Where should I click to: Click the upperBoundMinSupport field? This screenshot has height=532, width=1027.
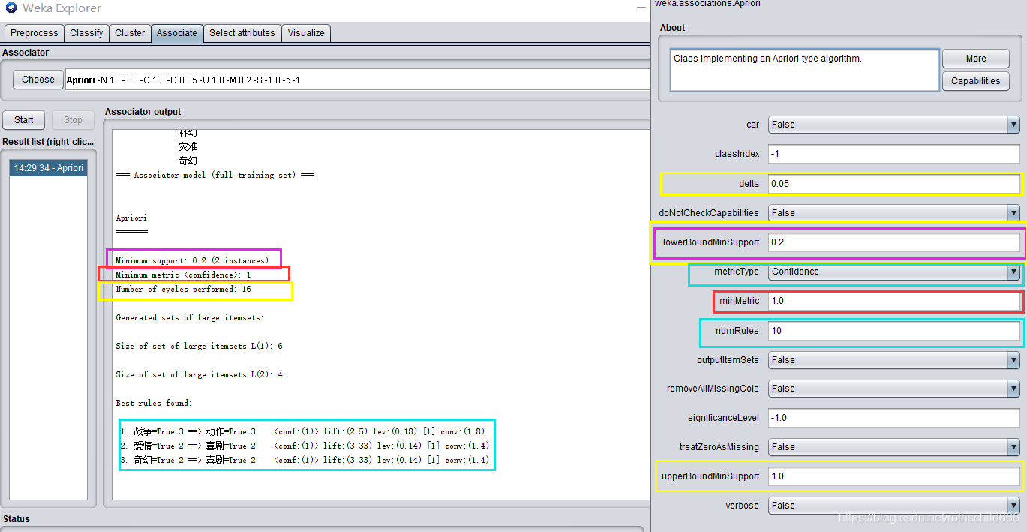894,476
